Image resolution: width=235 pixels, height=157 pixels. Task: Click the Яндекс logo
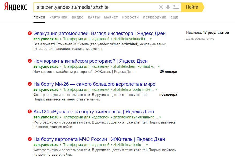tap(16, 7)
